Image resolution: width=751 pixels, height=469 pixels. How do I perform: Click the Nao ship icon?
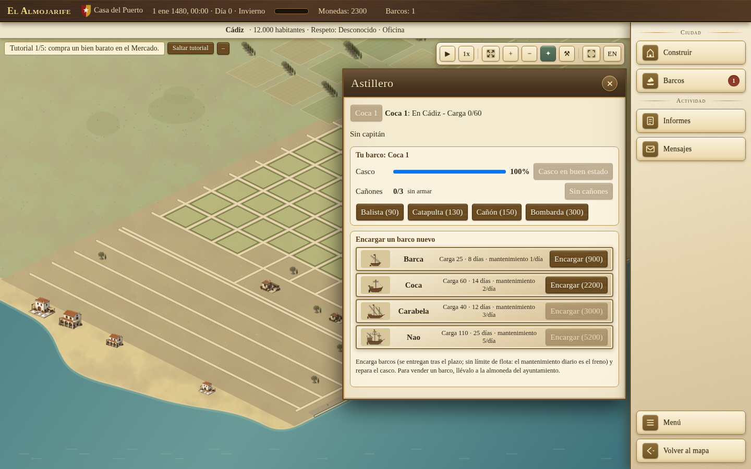pyautogui.click(x=375, y=337)
